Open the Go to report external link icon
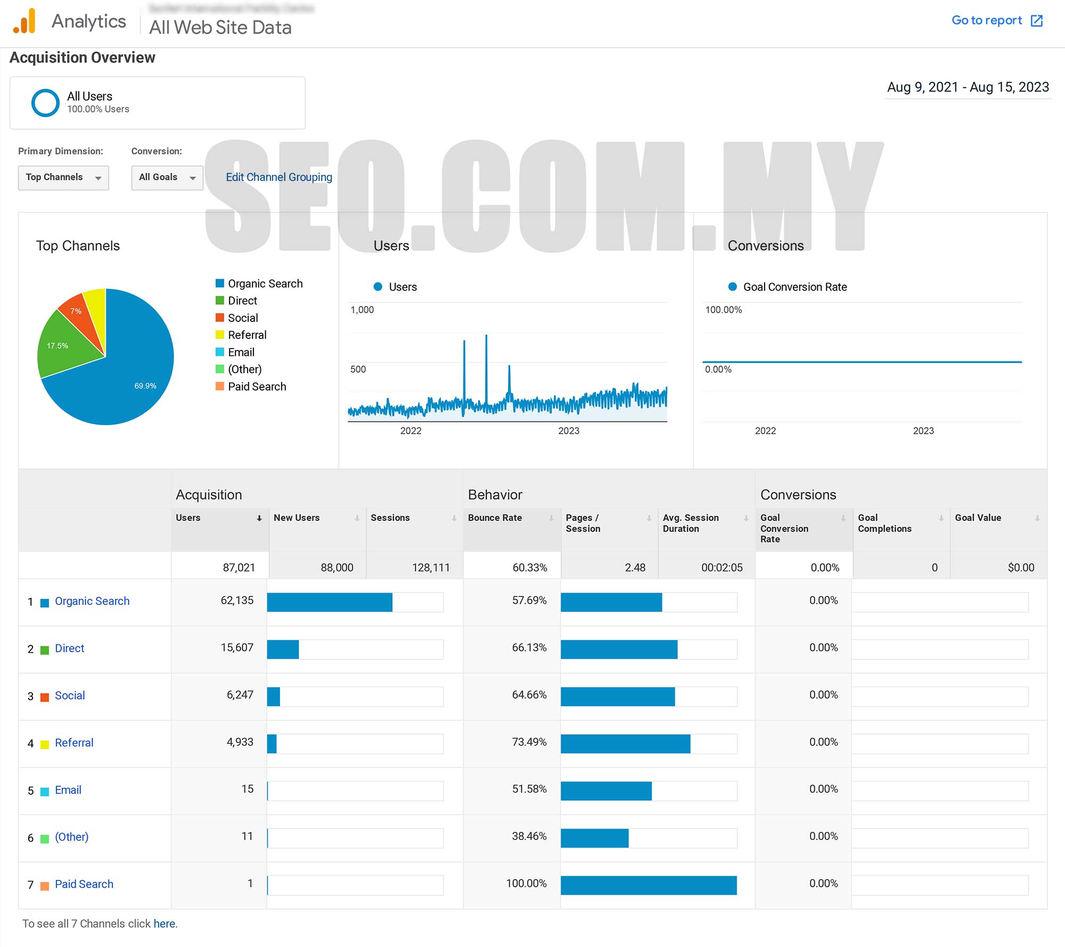This screenshot has height=947, width=1065. (1037, 21)
